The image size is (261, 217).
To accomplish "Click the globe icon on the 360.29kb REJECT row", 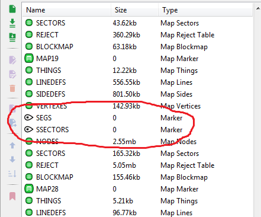I will click(29, 34).
